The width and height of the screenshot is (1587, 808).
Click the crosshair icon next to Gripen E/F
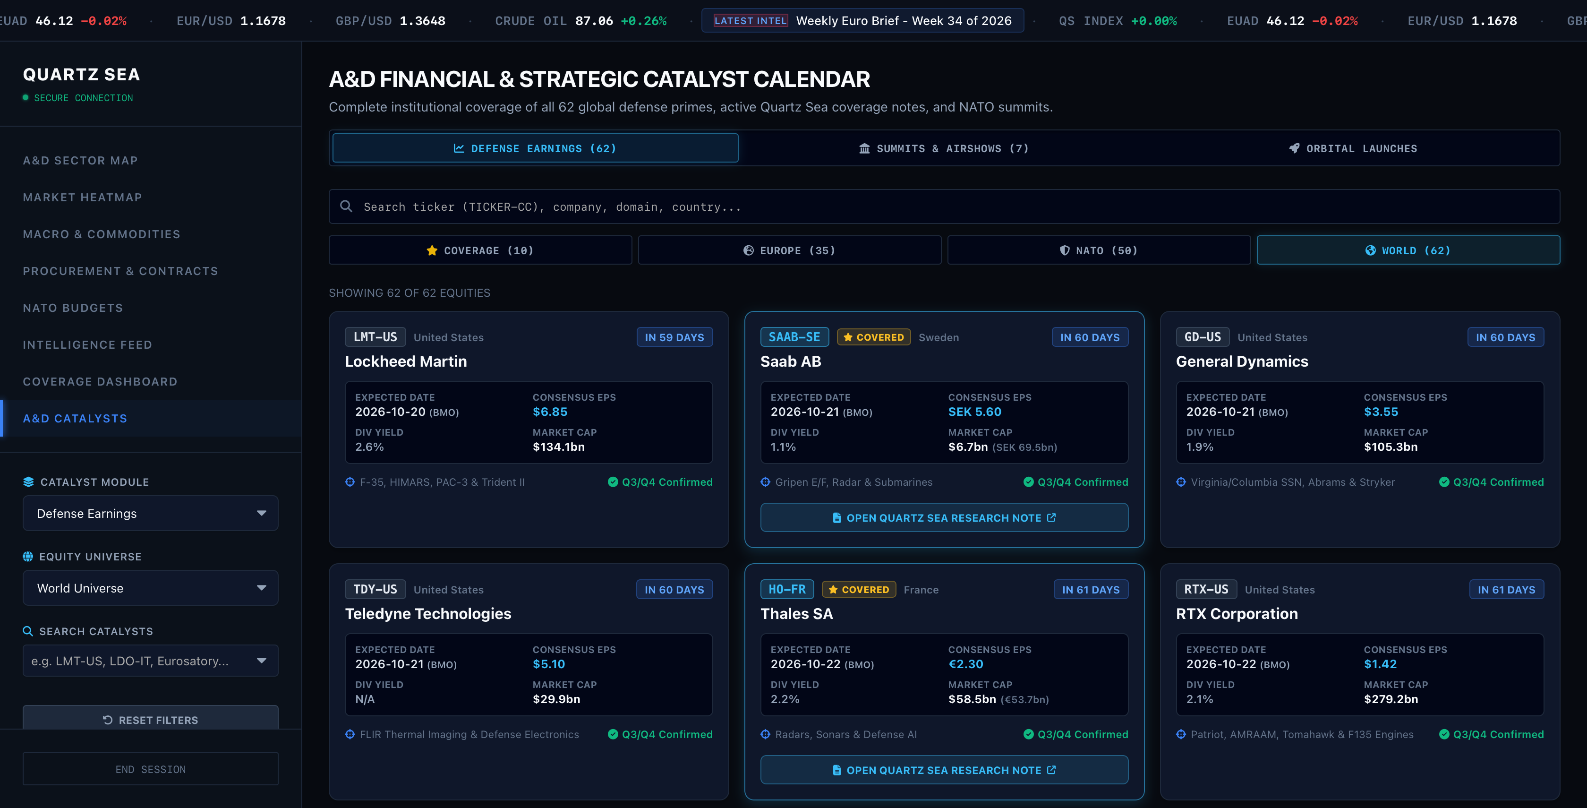click(765, 482)
